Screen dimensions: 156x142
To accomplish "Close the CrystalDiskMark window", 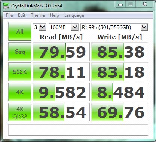I will (x=144, y=4).
